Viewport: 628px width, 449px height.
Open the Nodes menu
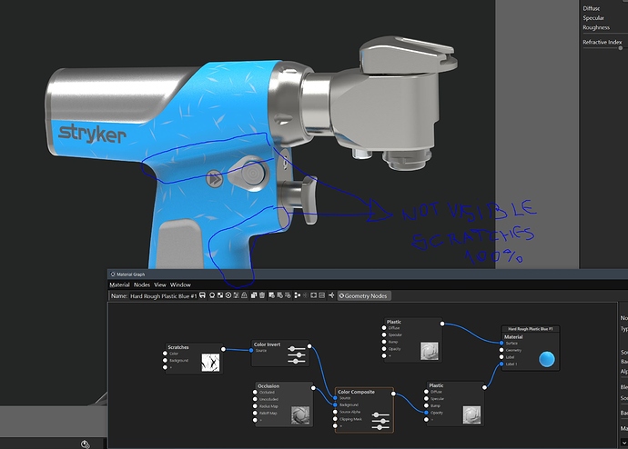[x=142, y=284]
